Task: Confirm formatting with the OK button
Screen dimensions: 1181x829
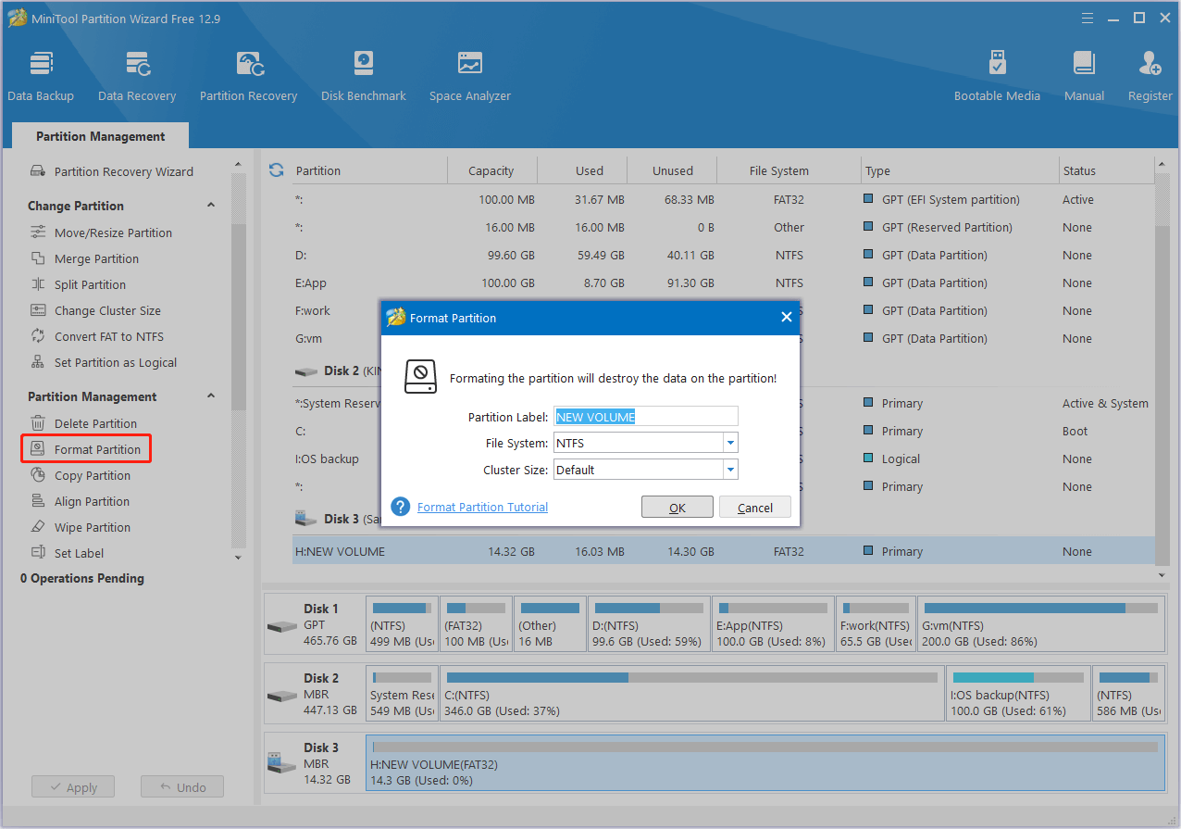Action: 677,507
